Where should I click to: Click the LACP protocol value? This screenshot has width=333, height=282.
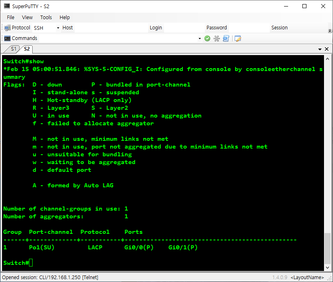point(95,247)
